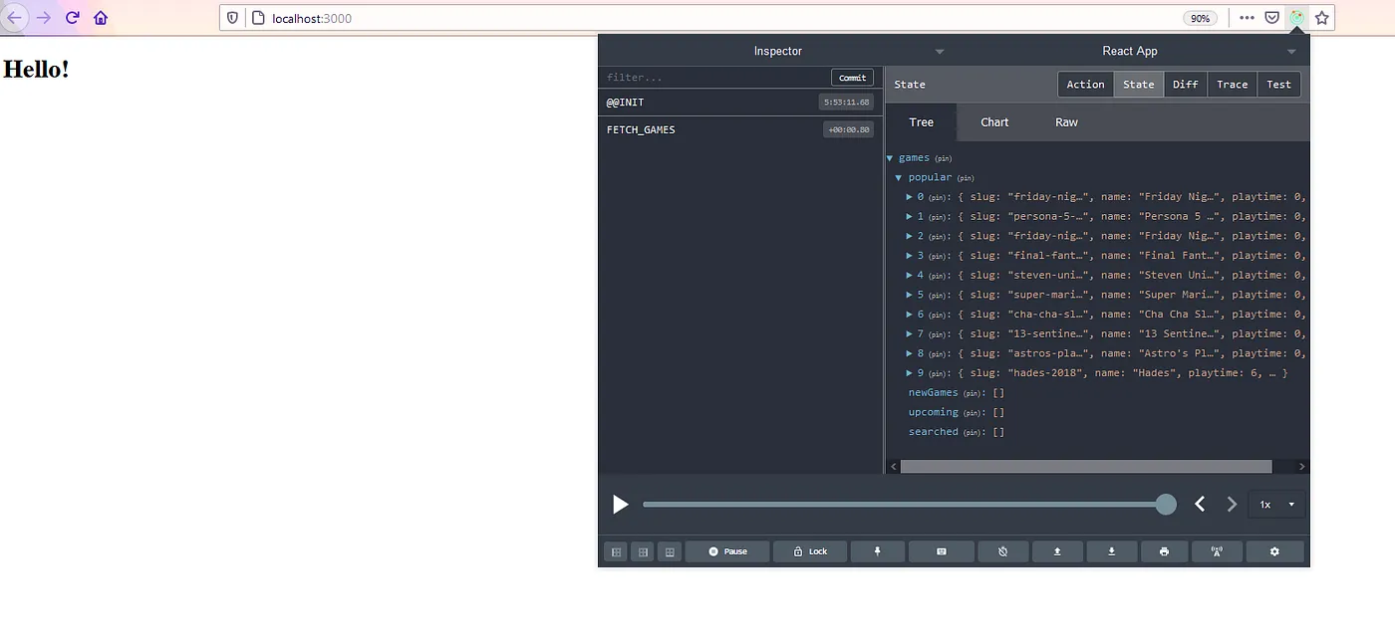The width and height of the screenshot is (1395, 643).
Task: Lock state changes
Action: (x=809, y=551)
